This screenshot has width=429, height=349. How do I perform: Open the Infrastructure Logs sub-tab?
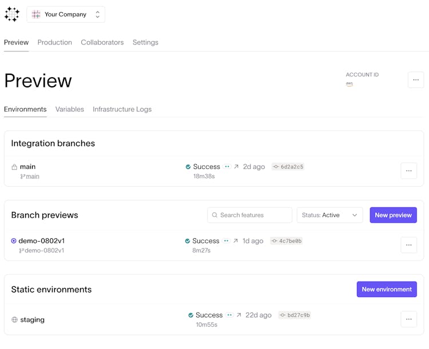(x=122, y=109)
